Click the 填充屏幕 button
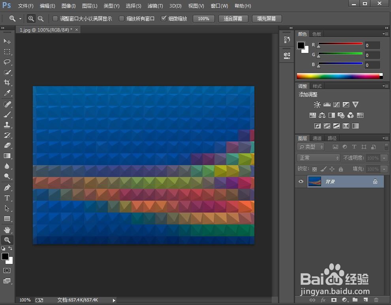Viewport: 391px width, 305px height. click(x=267, y=19)
